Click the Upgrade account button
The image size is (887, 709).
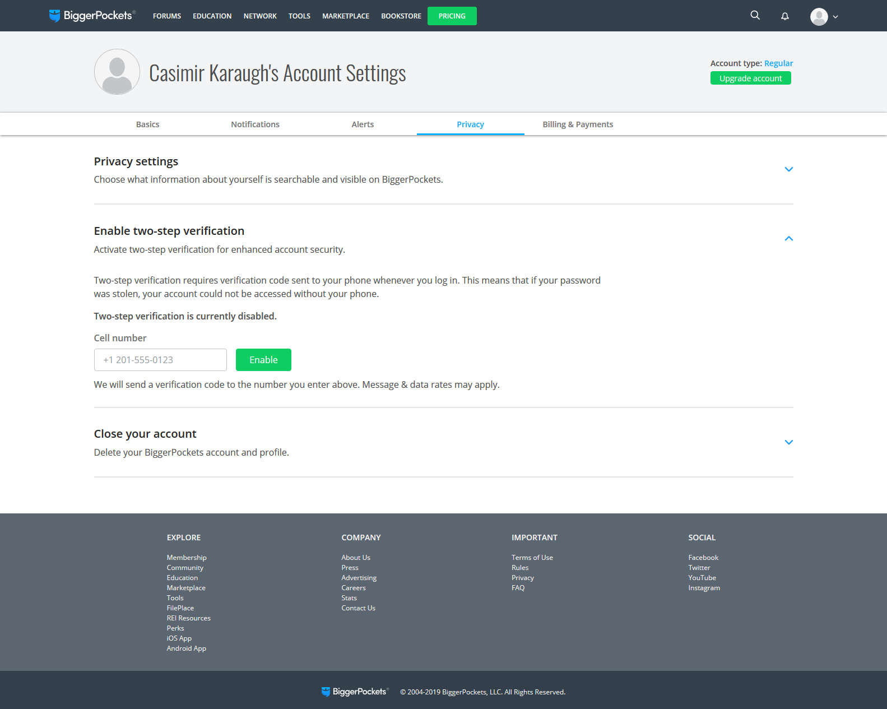pyautogui.click(x=751, y=78)
